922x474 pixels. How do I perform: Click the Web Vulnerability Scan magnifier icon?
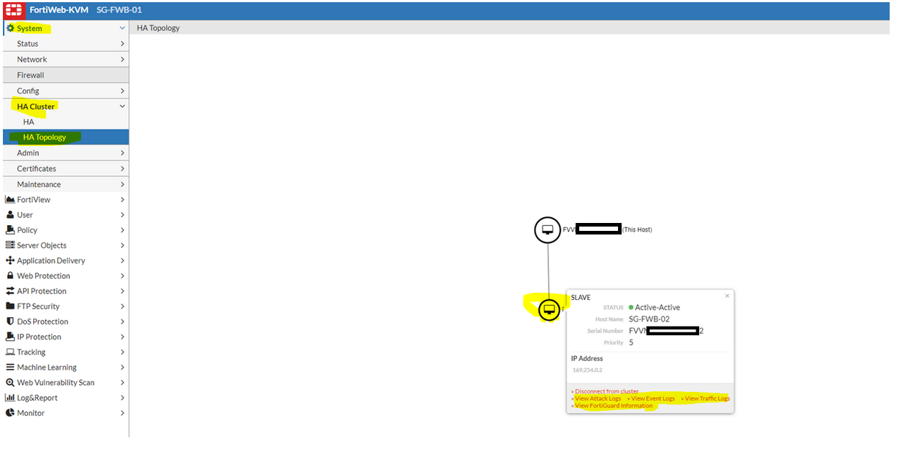[x=10, y=383]
